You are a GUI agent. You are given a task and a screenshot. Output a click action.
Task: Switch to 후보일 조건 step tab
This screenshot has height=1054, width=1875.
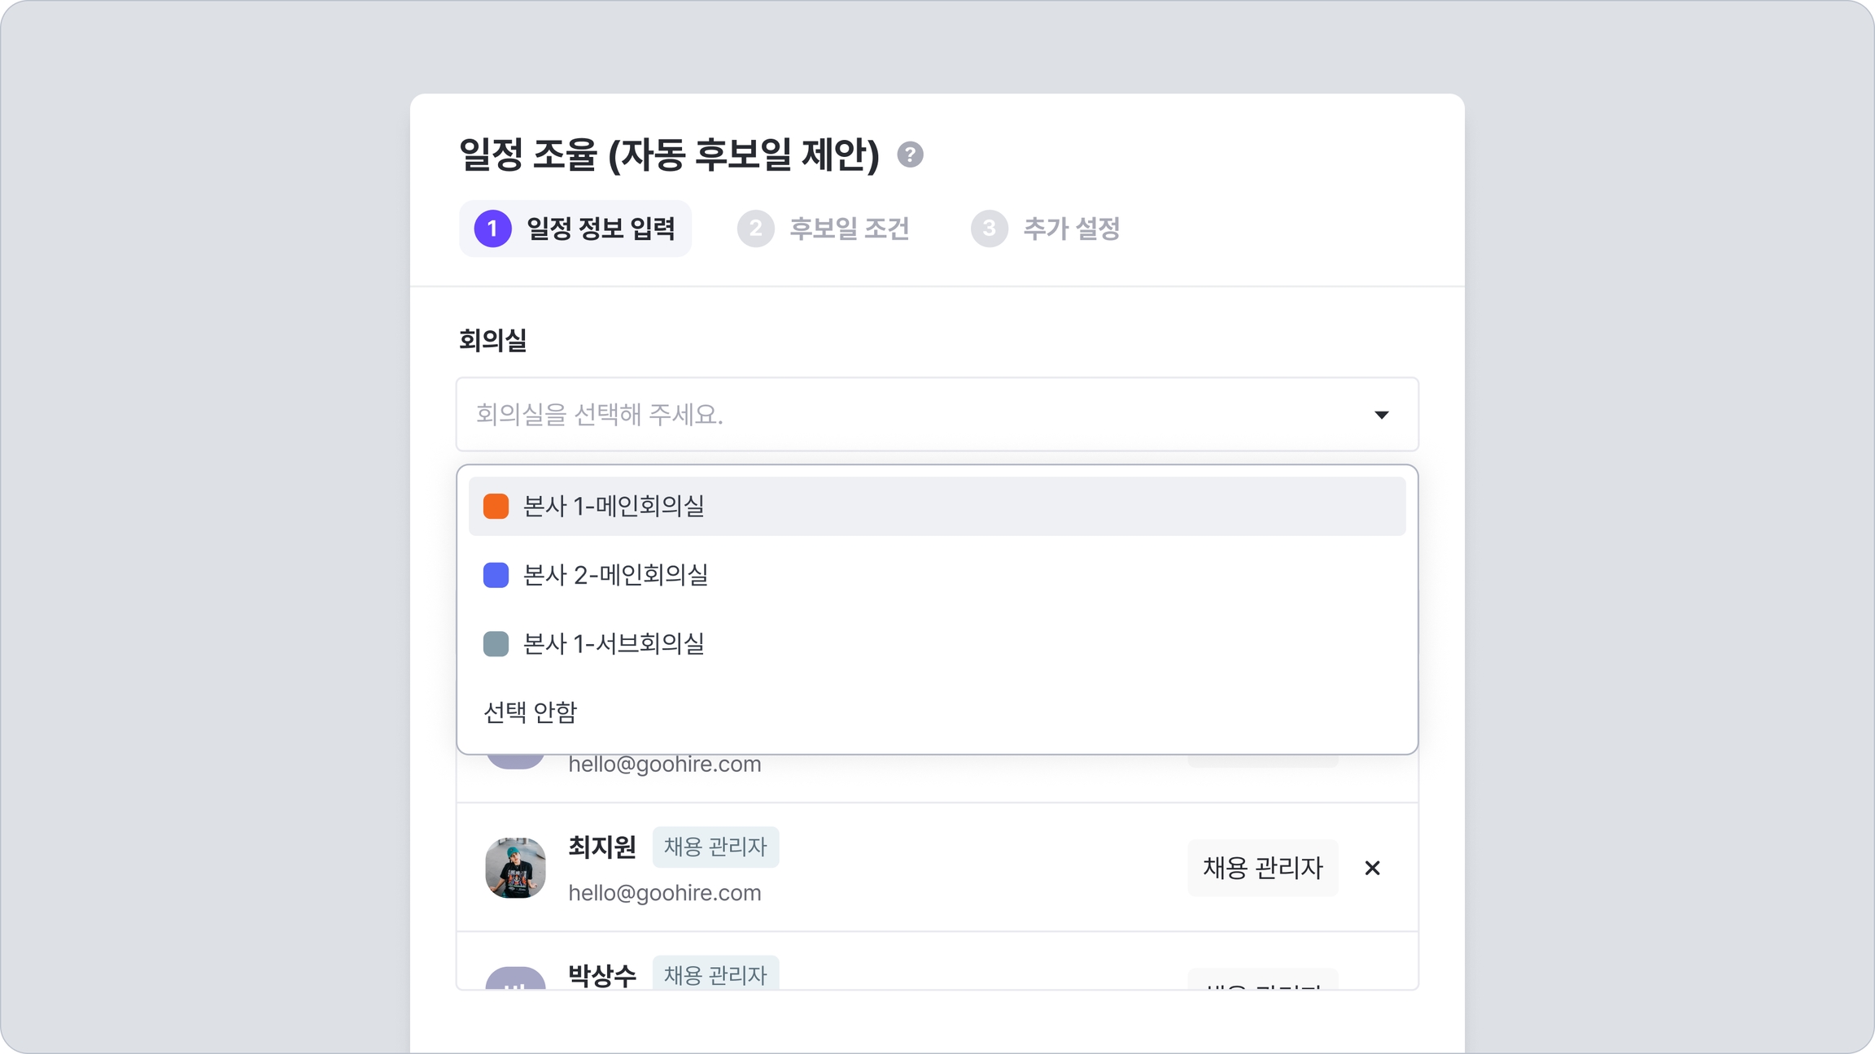coord(848,229)
